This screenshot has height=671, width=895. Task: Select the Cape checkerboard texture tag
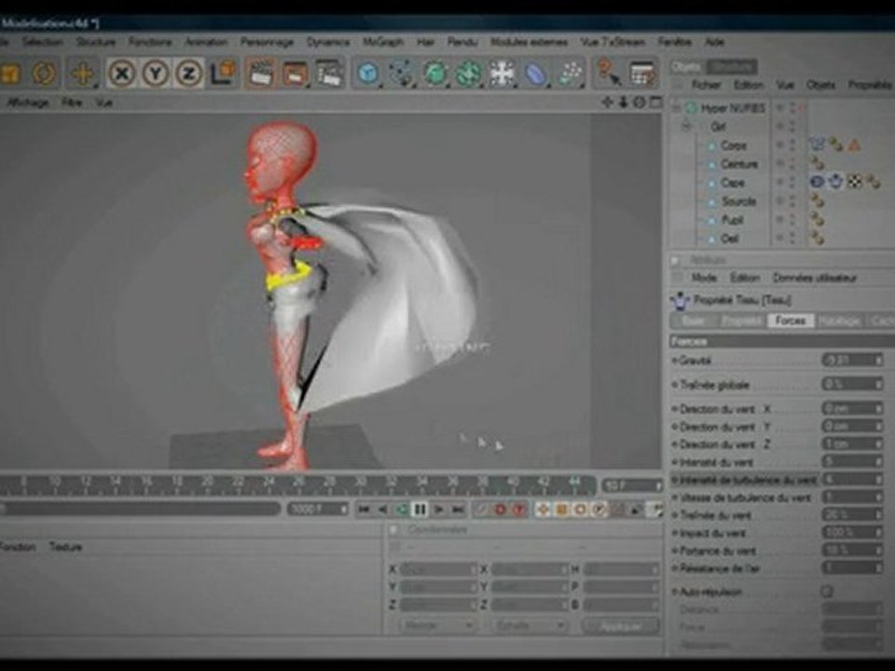point(855,182)
